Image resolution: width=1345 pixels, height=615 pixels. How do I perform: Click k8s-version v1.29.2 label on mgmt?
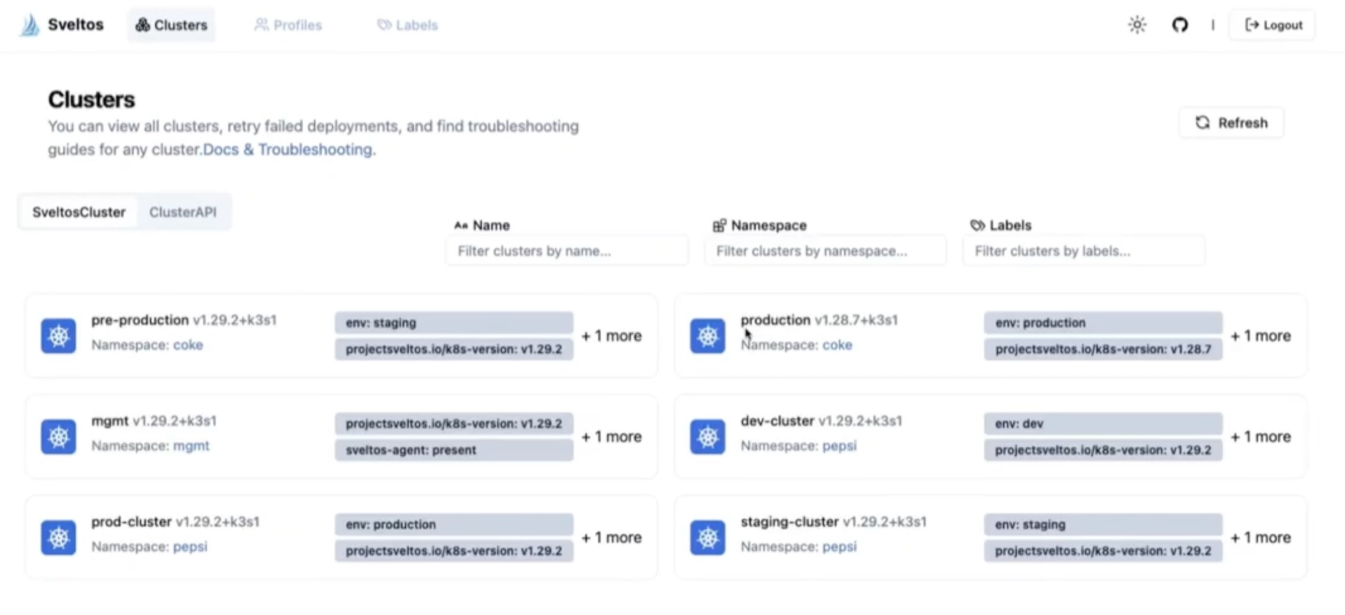[454, 423]
